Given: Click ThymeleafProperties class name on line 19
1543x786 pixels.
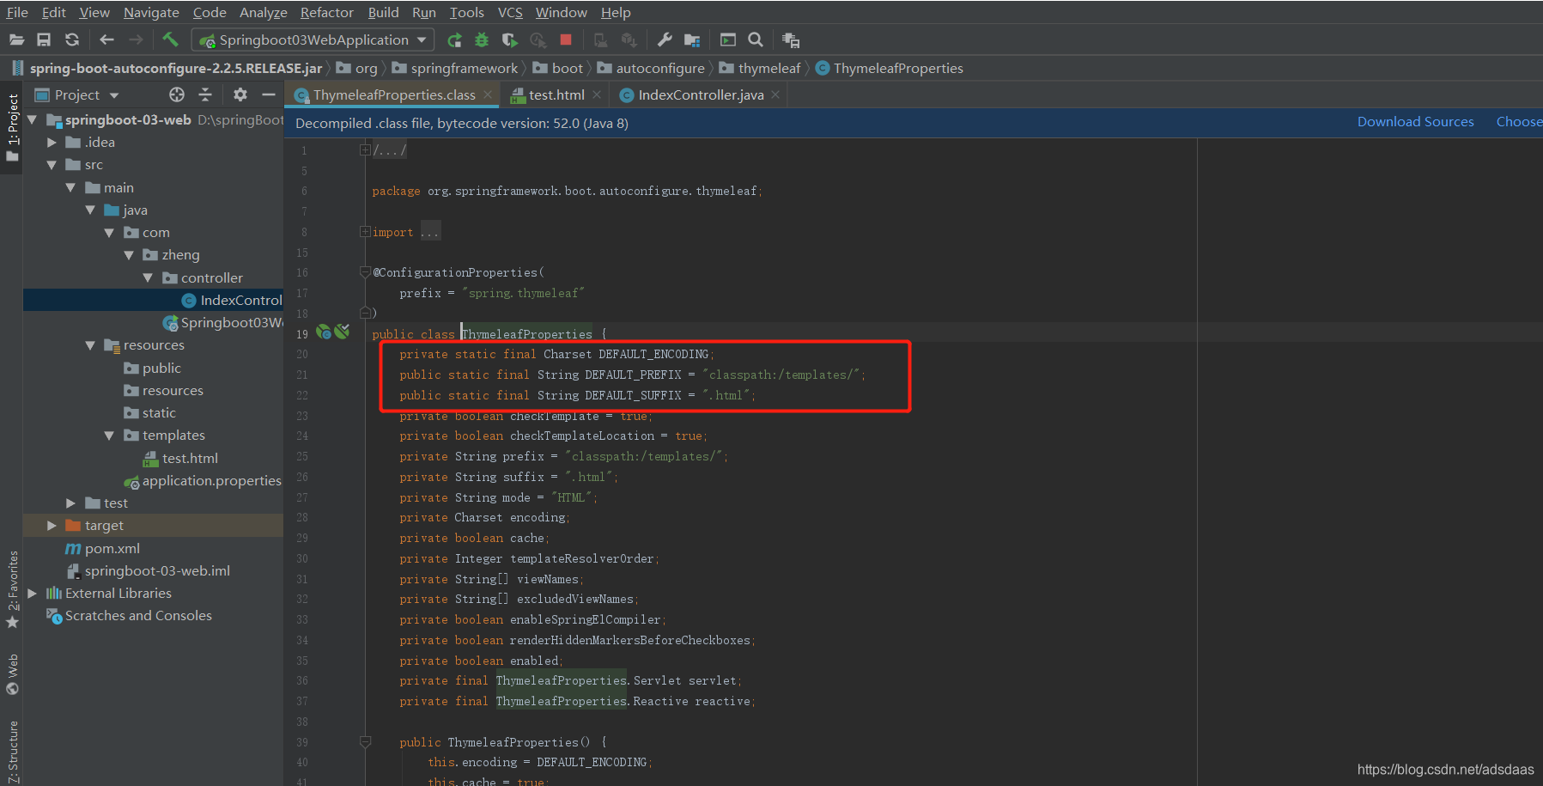Looking at the screenshot, I should [526, 334].
